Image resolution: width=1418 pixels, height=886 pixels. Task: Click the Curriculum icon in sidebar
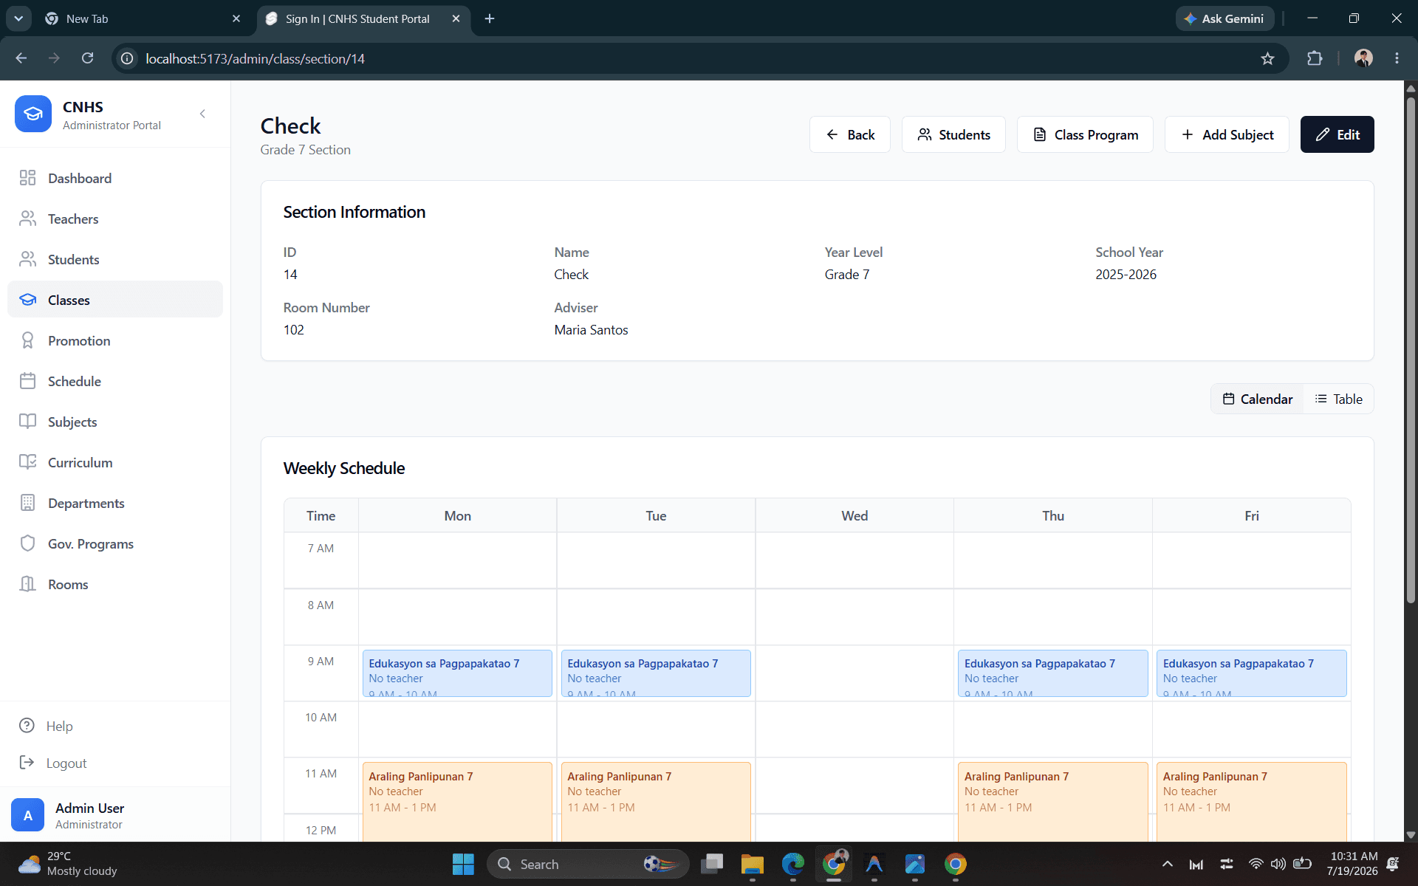coord(28,462)
